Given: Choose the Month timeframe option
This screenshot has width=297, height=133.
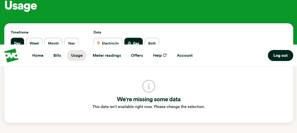Looking at the screenshot, I should click(53, 41).
